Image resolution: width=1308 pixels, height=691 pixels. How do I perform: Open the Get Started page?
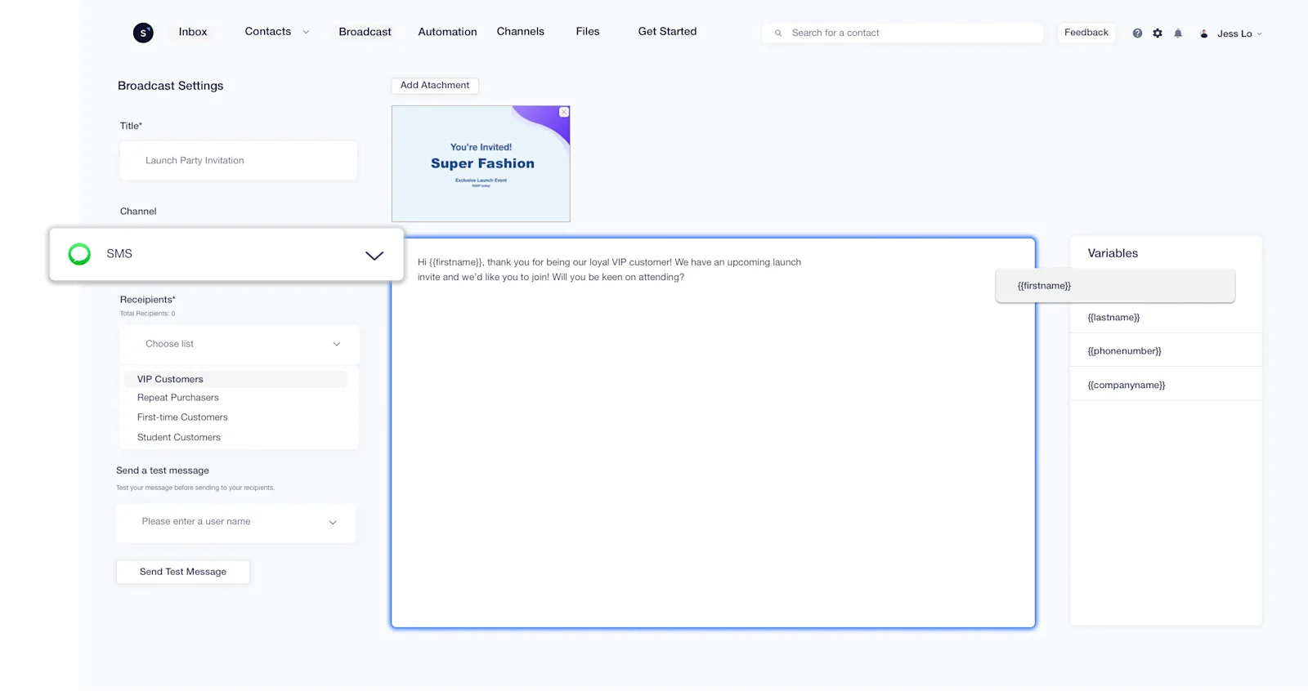point(668,32)
